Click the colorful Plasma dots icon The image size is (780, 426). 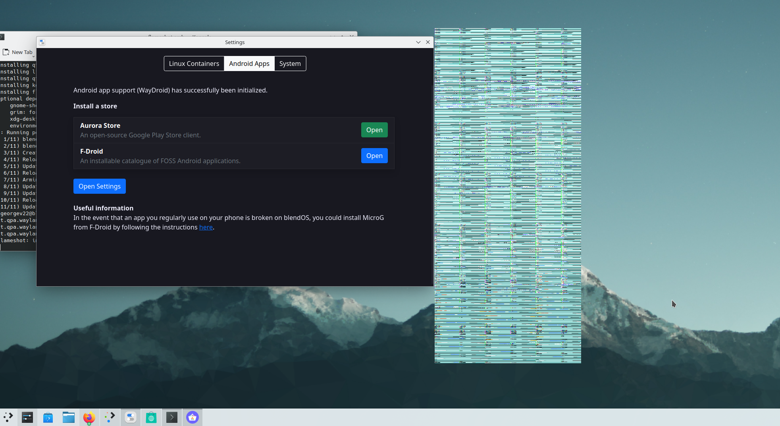coord(110,417)
